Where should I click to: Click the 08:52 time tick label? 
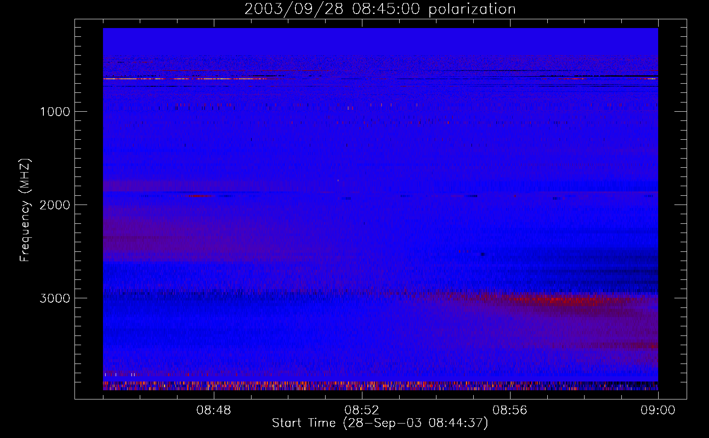coord(362,410)
